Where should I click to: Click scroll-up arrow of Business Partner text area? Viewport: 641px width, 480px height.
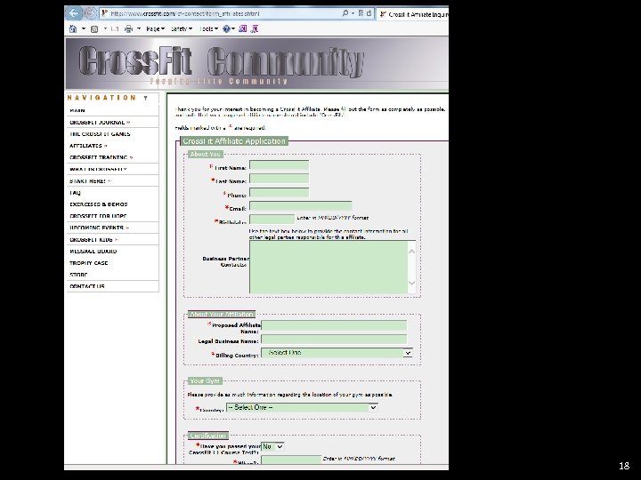click(x=411, y=252)
